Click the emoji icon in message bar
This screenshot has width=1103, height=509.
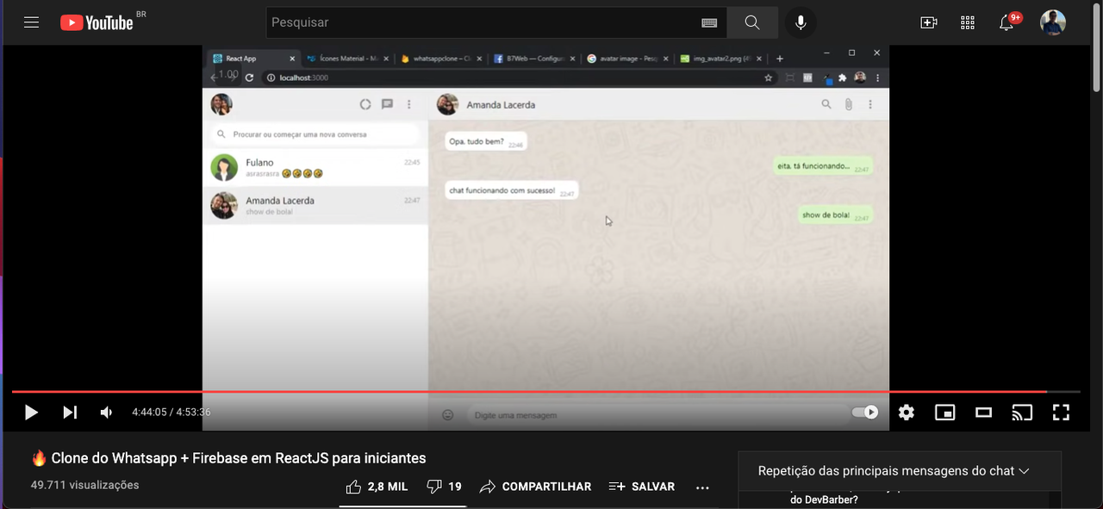coord(447,415)
